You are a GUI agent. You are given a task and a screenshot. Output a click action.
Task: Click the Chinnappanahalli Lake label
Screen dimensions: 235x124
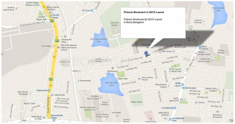point(99,40)
